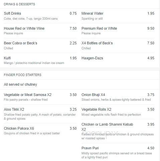Select Chicken Pakora X6 starter
Image resolution: width=160 pixels, height=161 pixels.
point(40,131)
